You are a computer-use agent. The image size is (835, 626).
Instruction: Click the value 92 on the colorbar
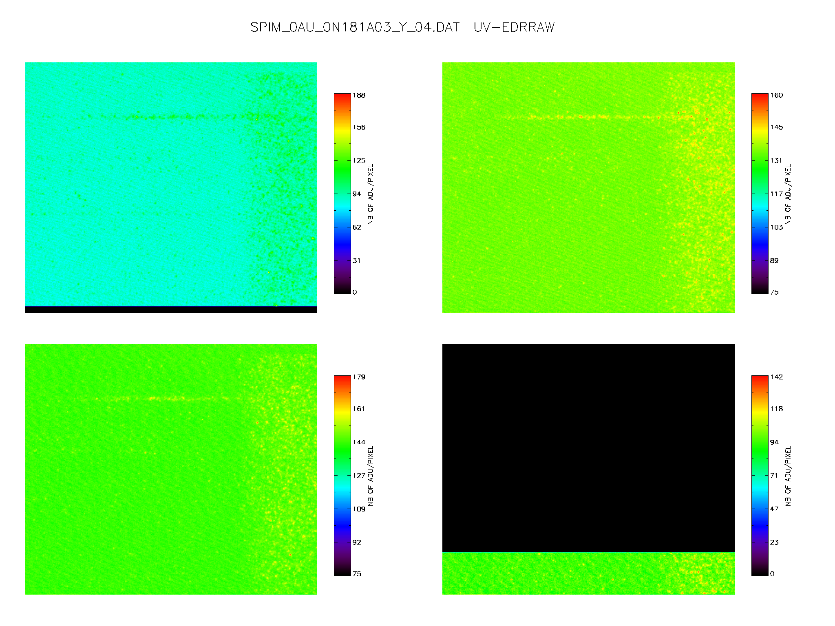pos(357,542)
